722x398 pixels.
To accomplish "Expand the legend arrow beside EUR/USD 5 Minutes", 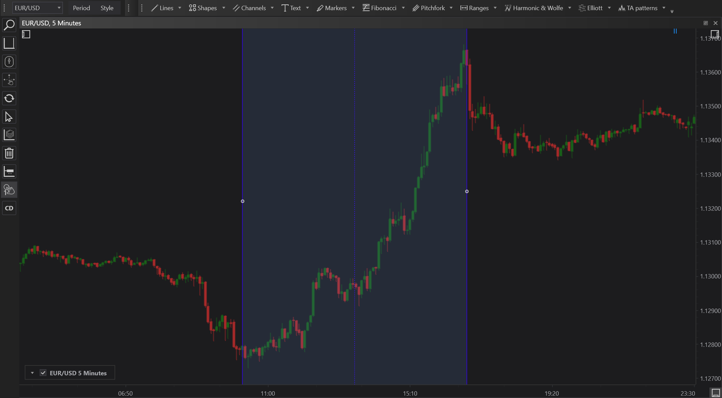I will [32, 373].
